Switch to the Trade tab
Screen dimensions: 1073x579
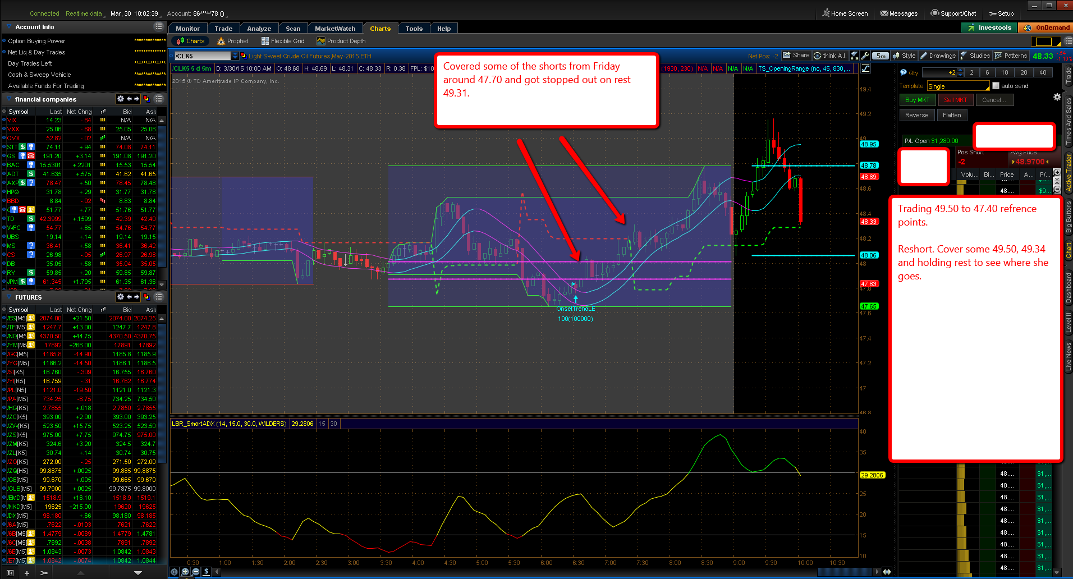point(223,29)
